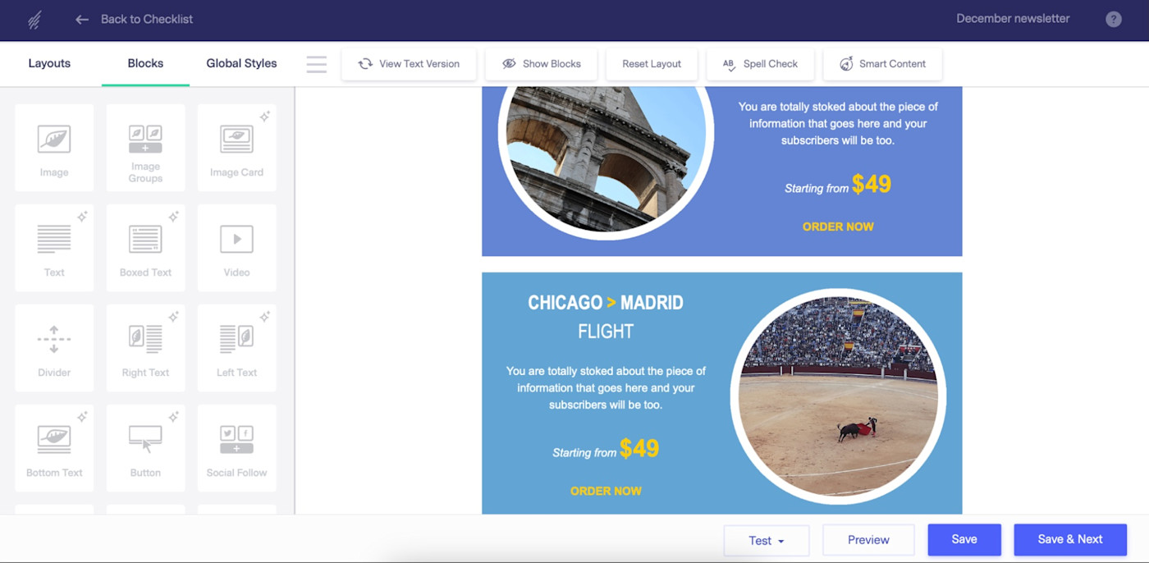Screen dimensions: 1149x563
Task: Add a Bottom Text block
Action: (x=54, y=448)
